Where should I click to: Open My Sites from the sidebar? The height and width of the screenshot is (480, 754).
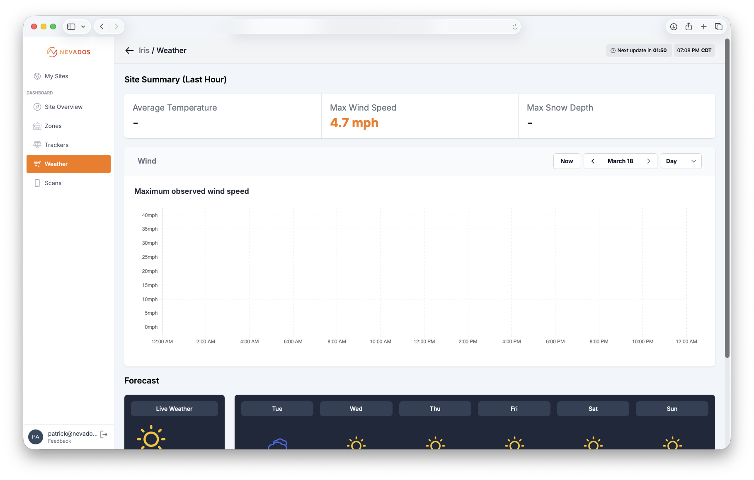[x=56, y=76]
